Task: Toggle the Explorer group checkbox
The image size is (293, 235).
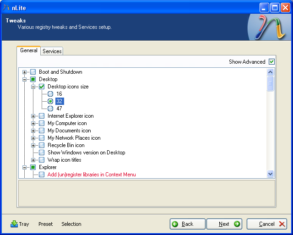Action: click(33, 167)
